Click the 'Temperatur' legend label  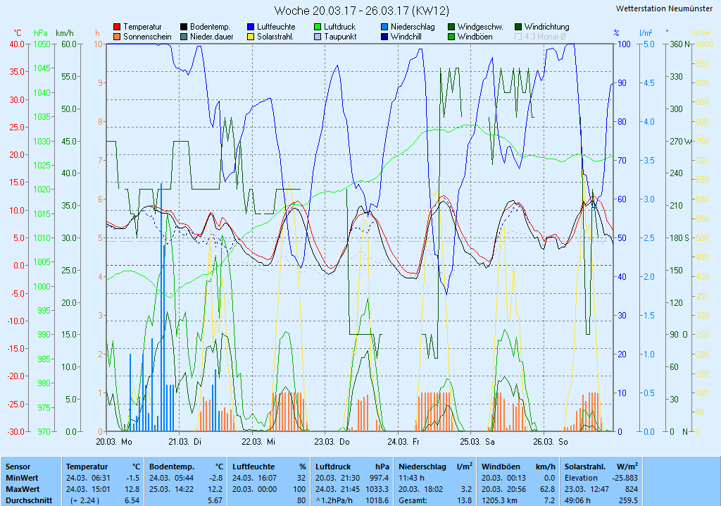(x=142, y=27)
